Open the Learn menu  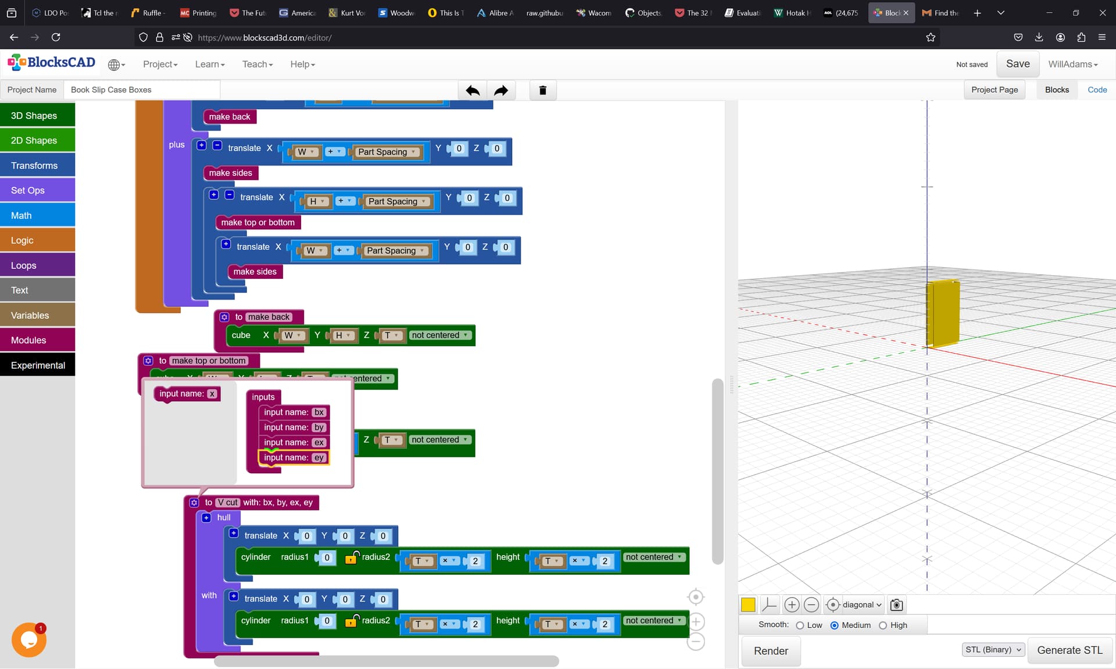tap(210, 64)
